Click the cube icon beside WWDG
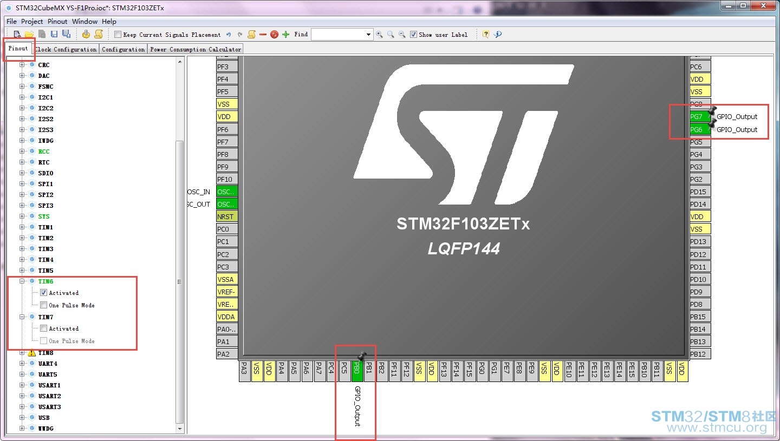This screenshot has width=780, height=441. click(x=32, y=429)
